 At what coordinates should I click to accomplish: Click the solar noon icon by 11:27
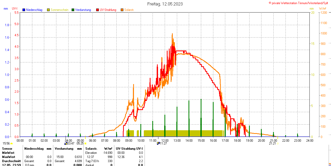coord(158,143)
